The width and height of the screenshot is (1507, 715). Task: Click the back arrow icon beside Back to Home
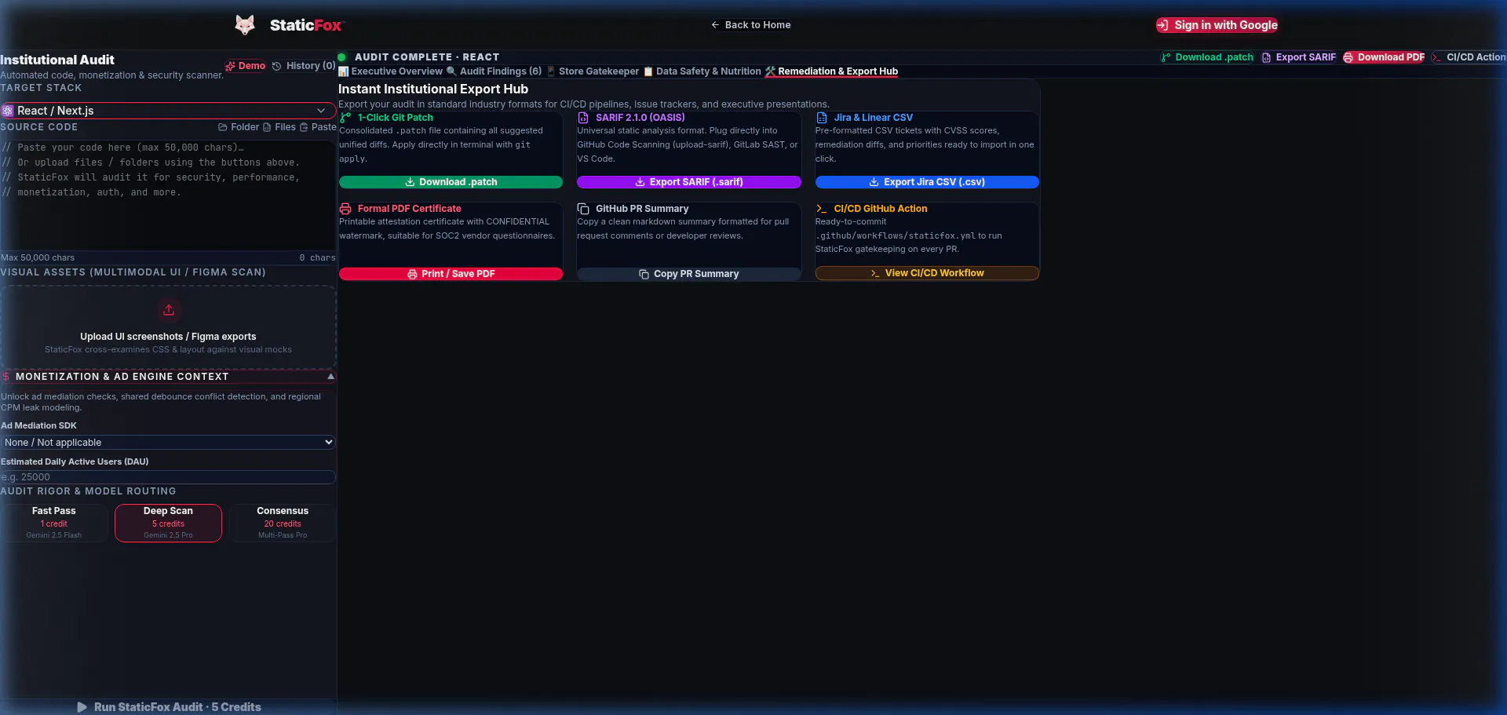point(715,25)
